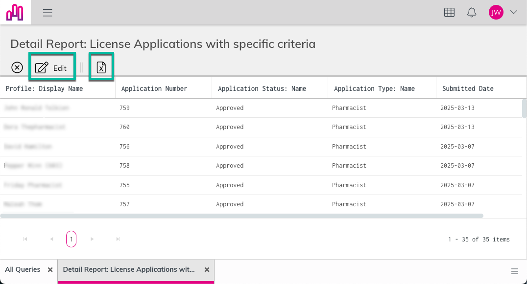
Task: Open the grid apps icon
Action: (x=449, y=12)
